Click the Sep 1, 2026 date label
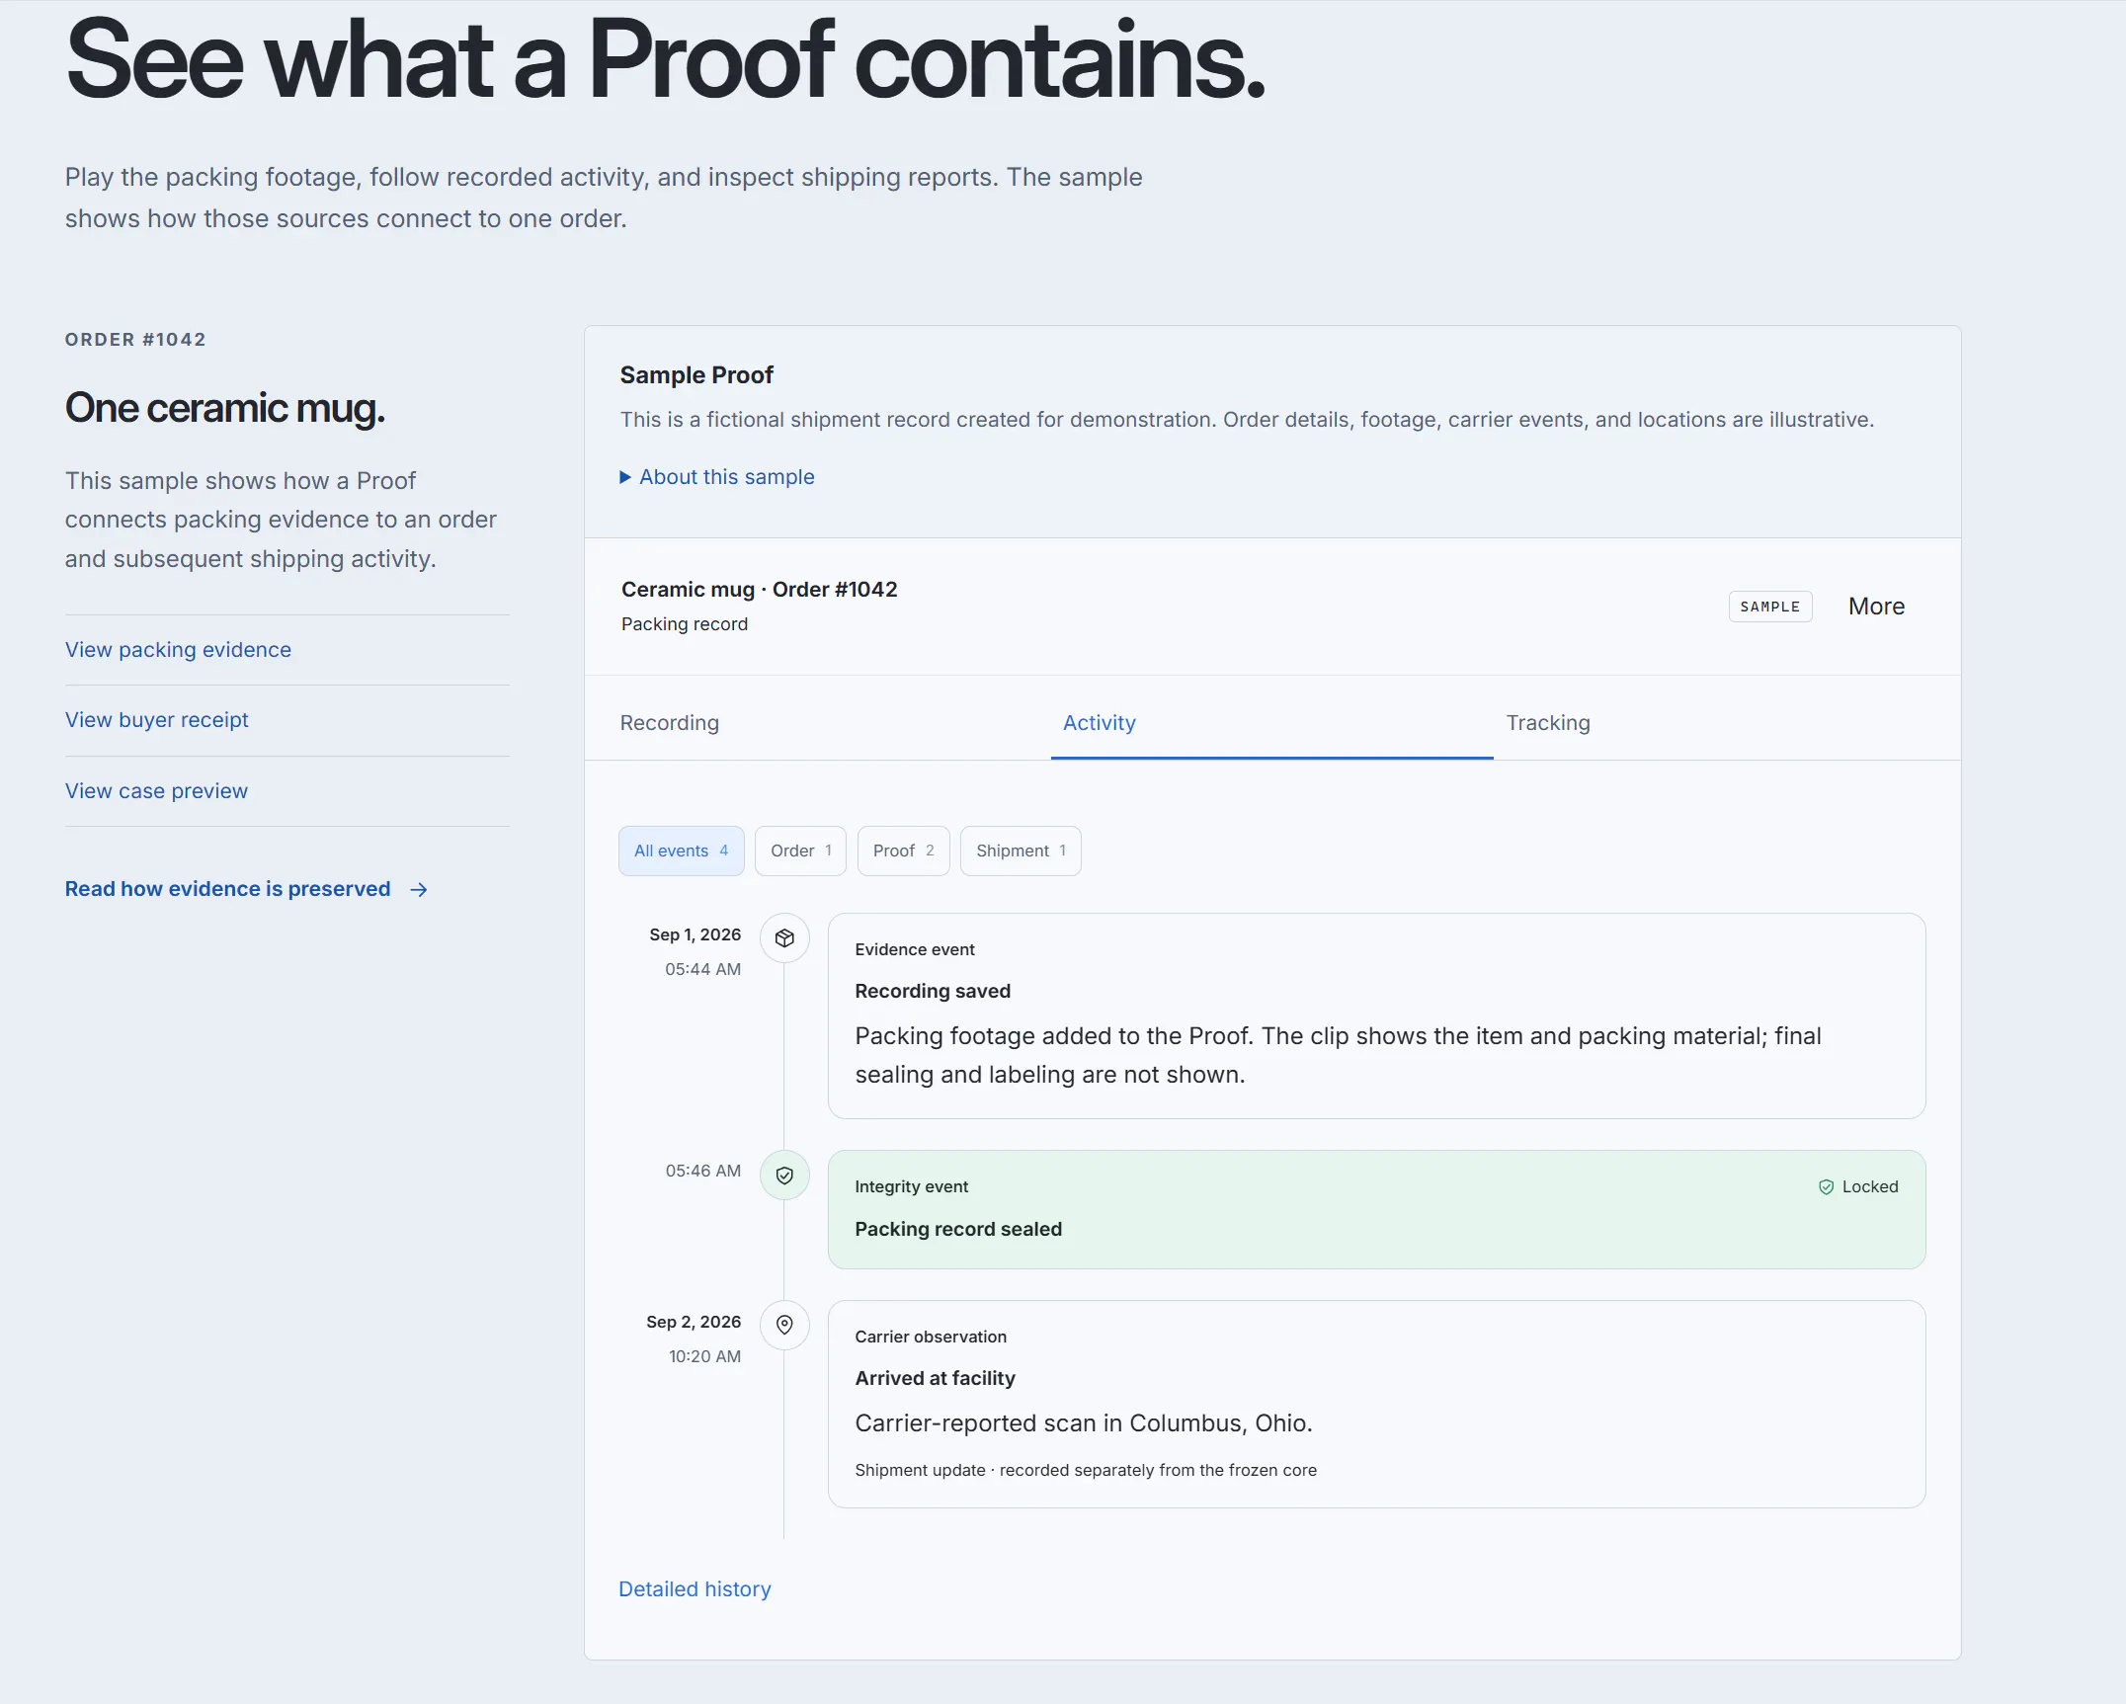2126x1704 pixels. [x=695, y=934]
